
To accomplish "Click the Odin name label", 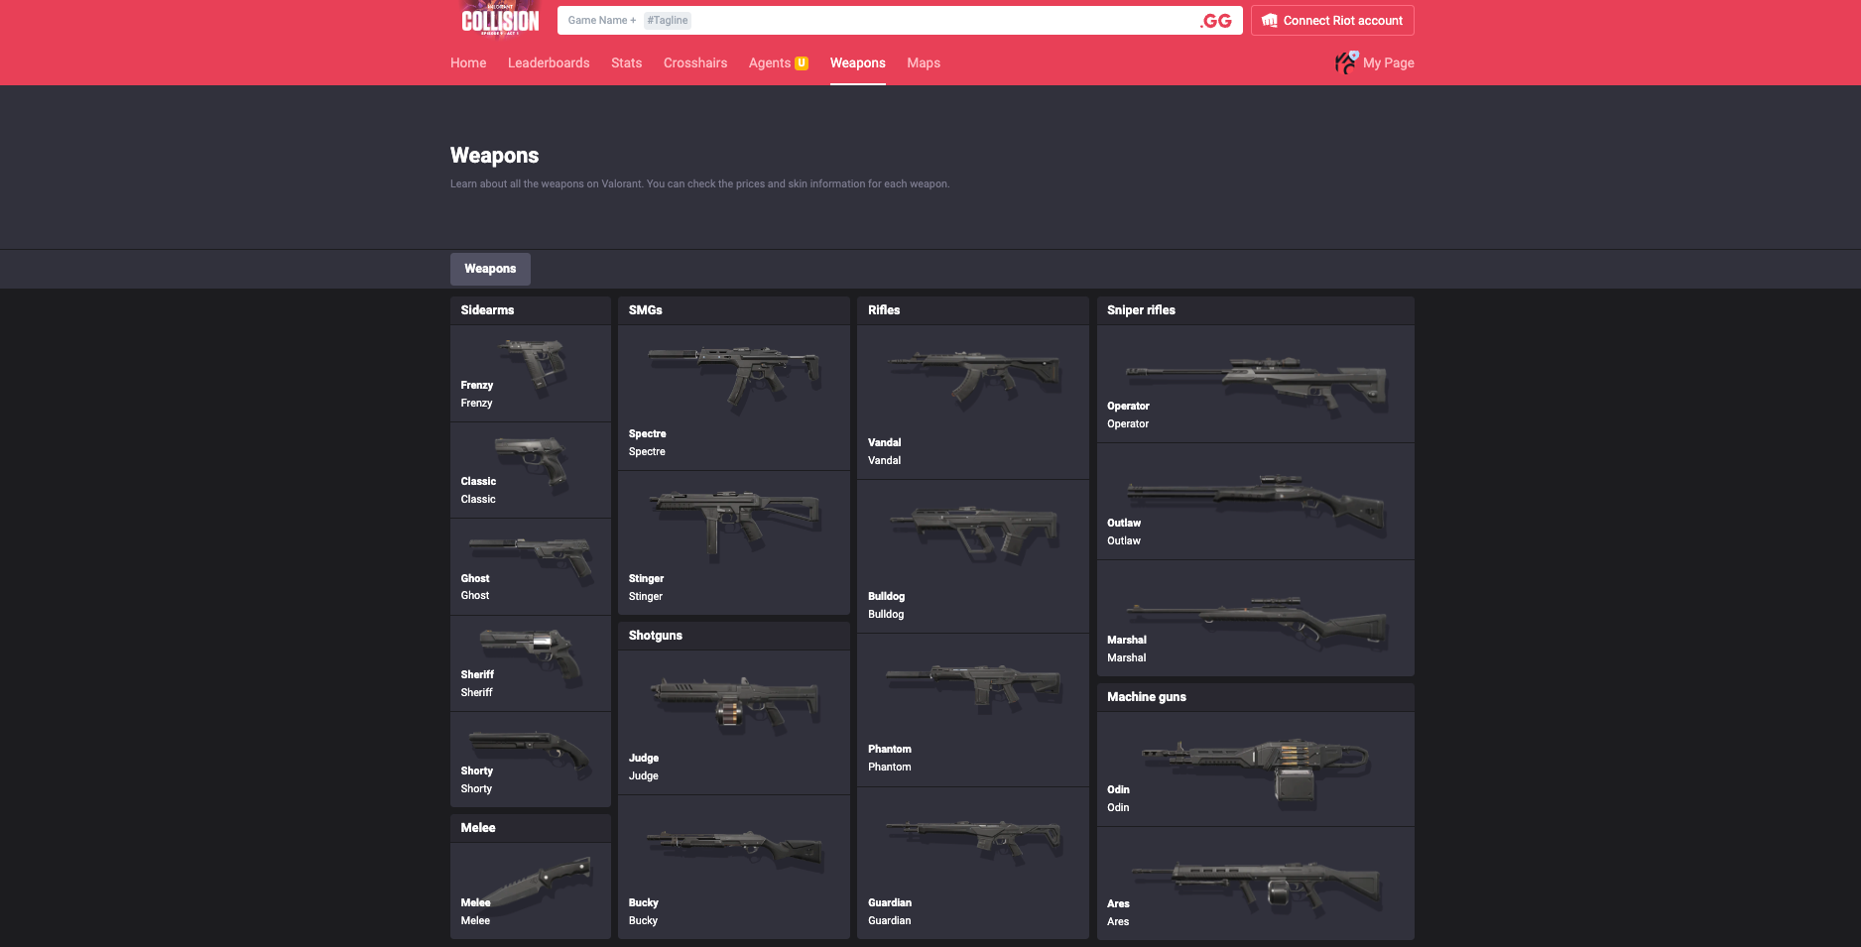I will coord(1118,790).
